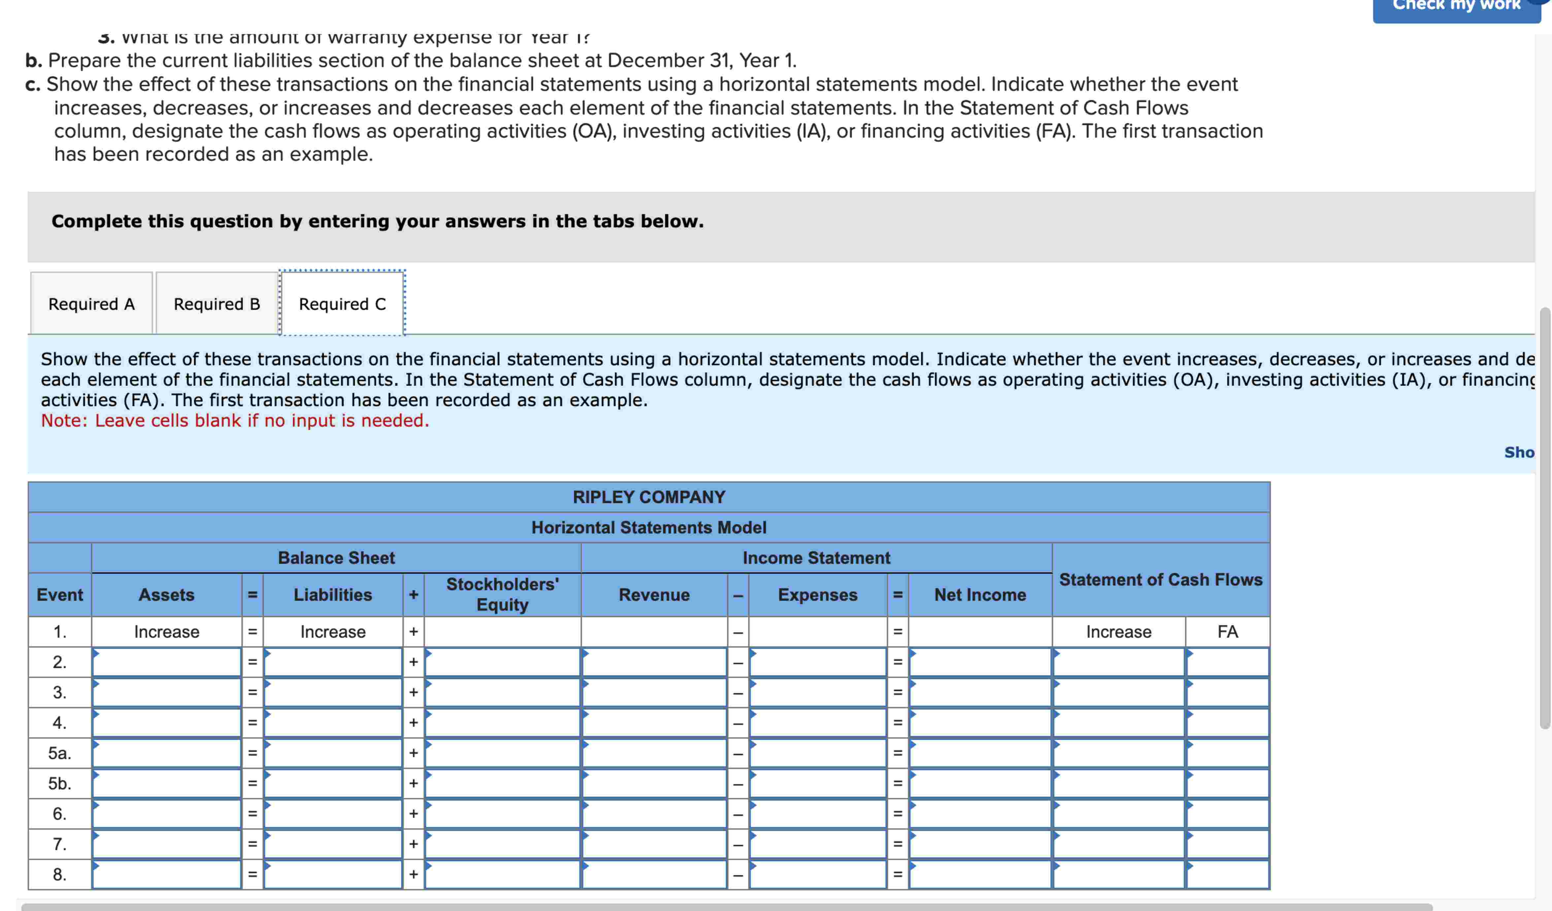Open Revenue dropdown for event 4

654,723
